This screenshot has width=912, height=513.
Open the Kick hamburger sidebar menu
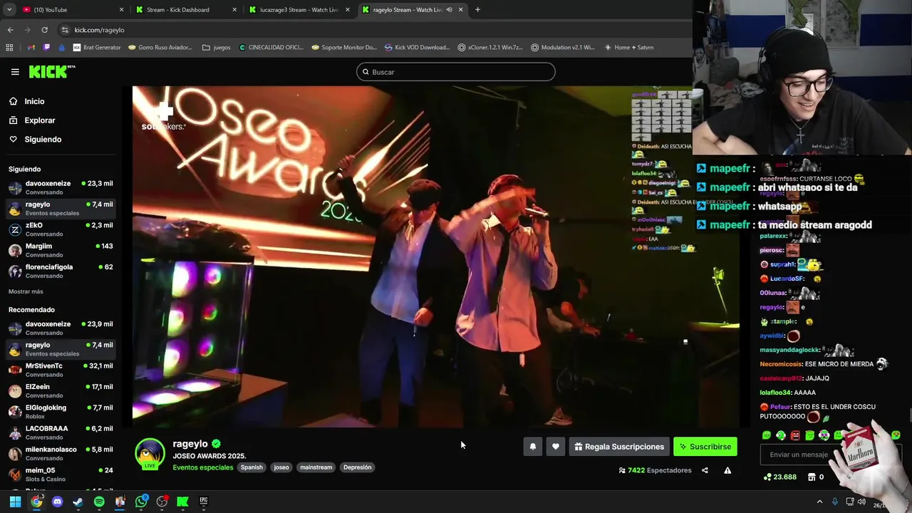tap(15, 72)
